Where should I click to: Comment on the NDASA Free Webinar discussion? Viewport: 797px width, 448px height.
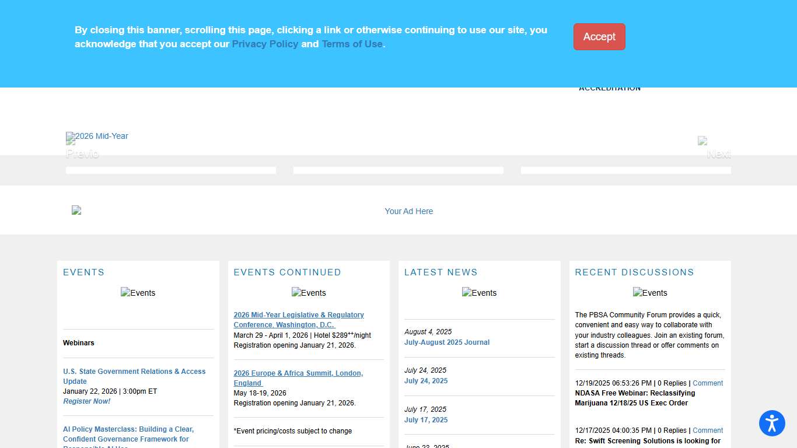(708, 383)
